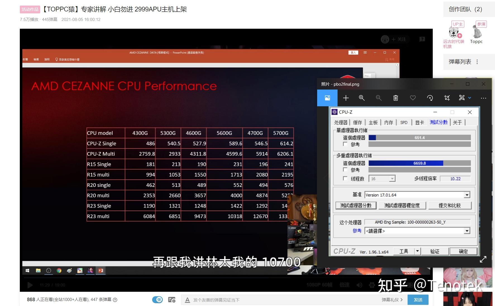Open the three-dot See more menu in Photos

(484, 98)
